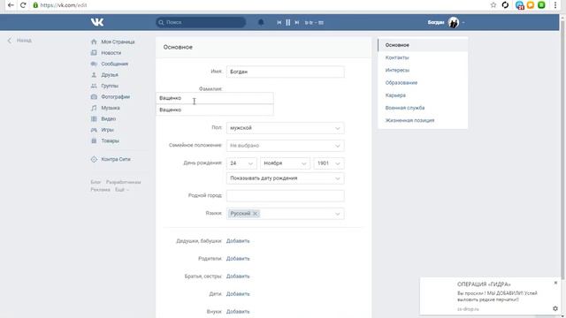Pause the music in header player
Screen dimensions: 566x318
pos(288,22)
